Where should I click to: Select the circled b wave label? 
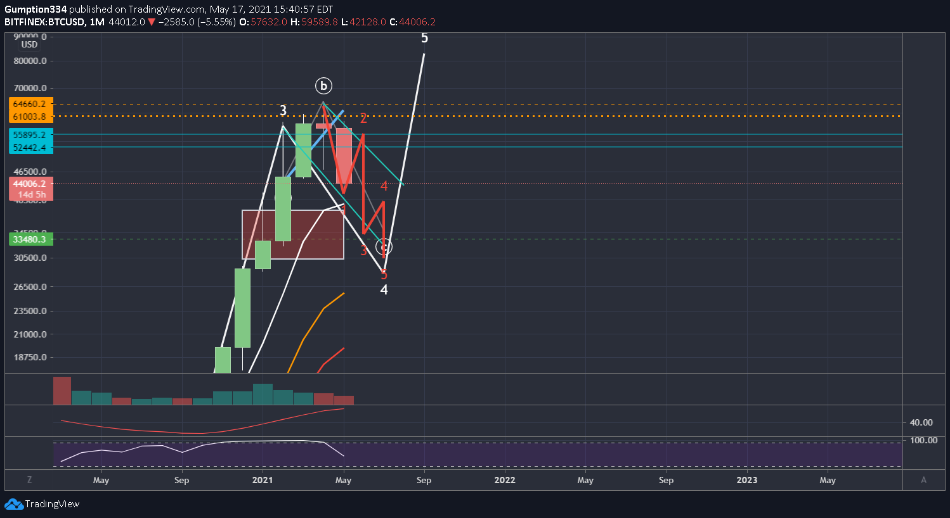point(323,86)
